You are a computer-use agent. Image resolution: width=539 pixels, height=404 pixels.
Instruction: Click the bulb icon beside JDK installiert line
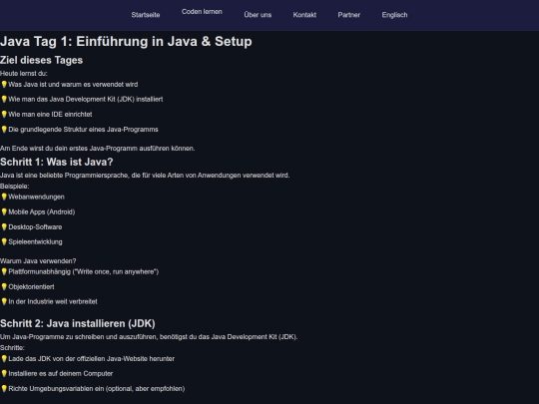[4, 100]
